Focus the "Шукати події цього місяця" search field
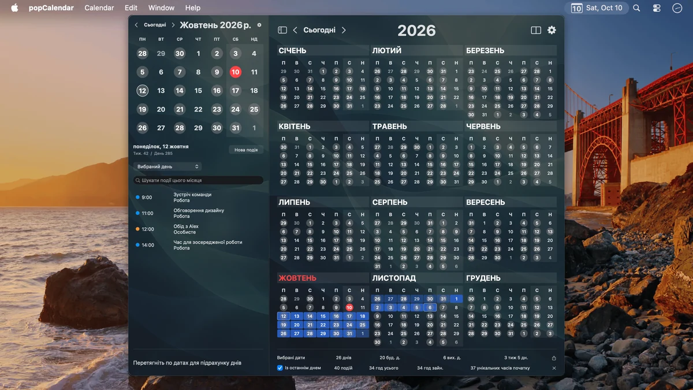This screenshot has height=390, width=693. (199, 180)
